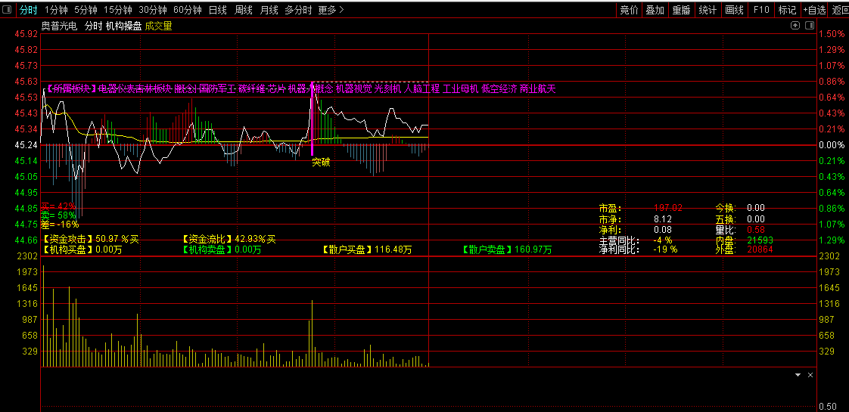
Task: Open the 日线 daily chart
Action: [218, 10]
